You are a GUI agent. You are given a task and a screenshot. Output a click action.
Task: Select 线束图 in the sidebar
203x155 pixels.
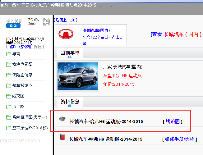[18, 96]
